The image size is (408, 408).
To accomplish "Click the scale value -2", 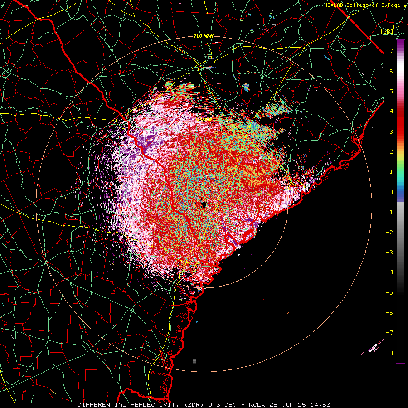I will pos(389,233).
